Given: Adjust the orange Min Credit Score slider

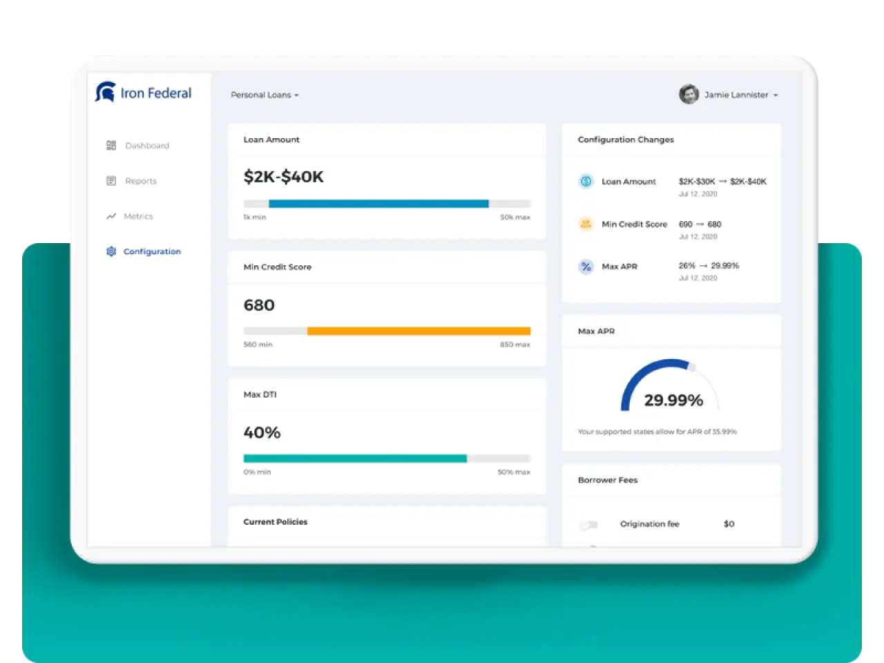Looking at the screenshot, I should coord(419,331).
